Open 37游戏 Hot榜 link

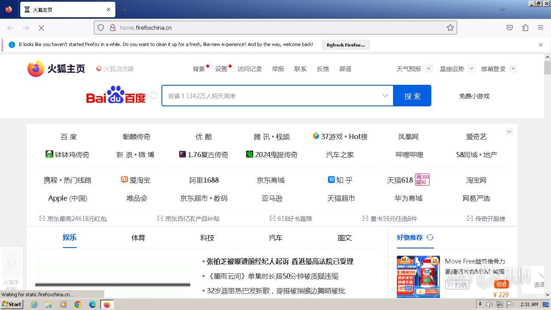click(340, 136)
